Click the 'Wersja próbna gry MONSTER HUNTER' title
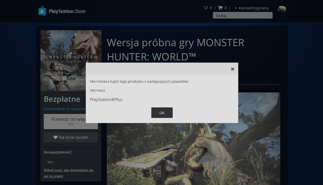Viewport: 323px width, 185px height. coord(175,43)
